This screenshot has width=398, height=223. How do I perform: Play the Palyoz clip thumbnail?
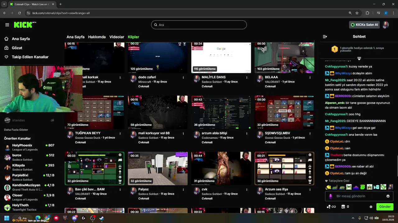pyautogui.click(x=158, y=168)
